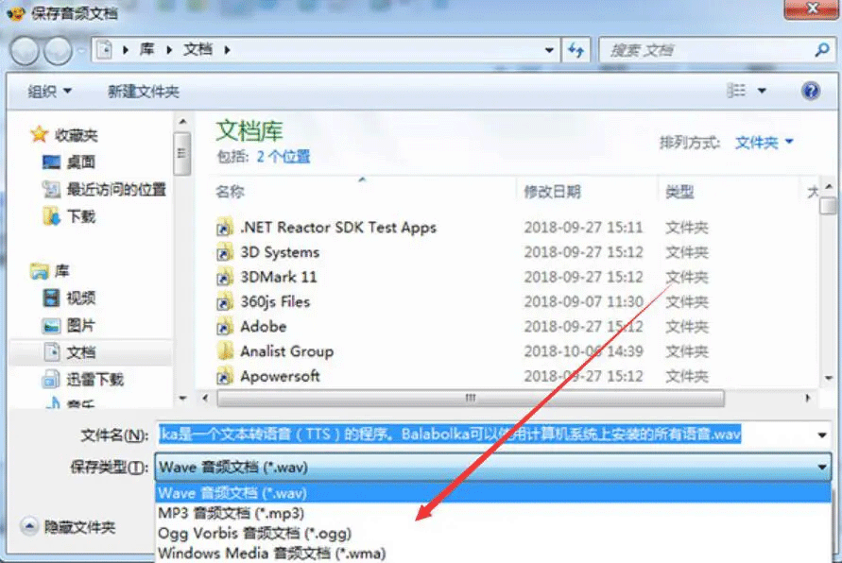Click 隐藏文件夹 to hide folders
842x563 pixels.
(79, 527)
